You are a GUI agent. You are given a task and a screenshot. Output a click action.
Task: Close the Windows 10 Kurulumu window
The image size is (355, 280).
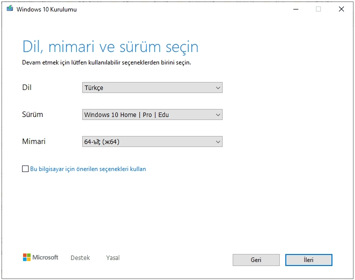coord(341,9)
